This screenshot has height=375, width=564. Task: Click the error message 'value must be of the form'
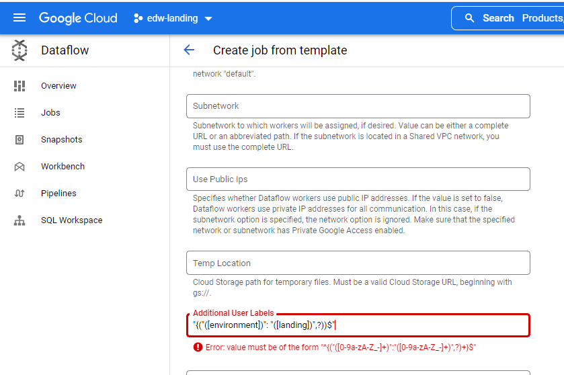click(x=341, y=347)
